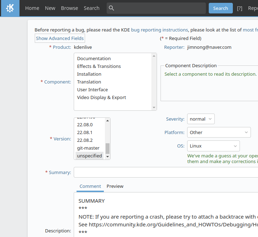Click the Reporter label link
258x237 pixels.
pos(174,47)
